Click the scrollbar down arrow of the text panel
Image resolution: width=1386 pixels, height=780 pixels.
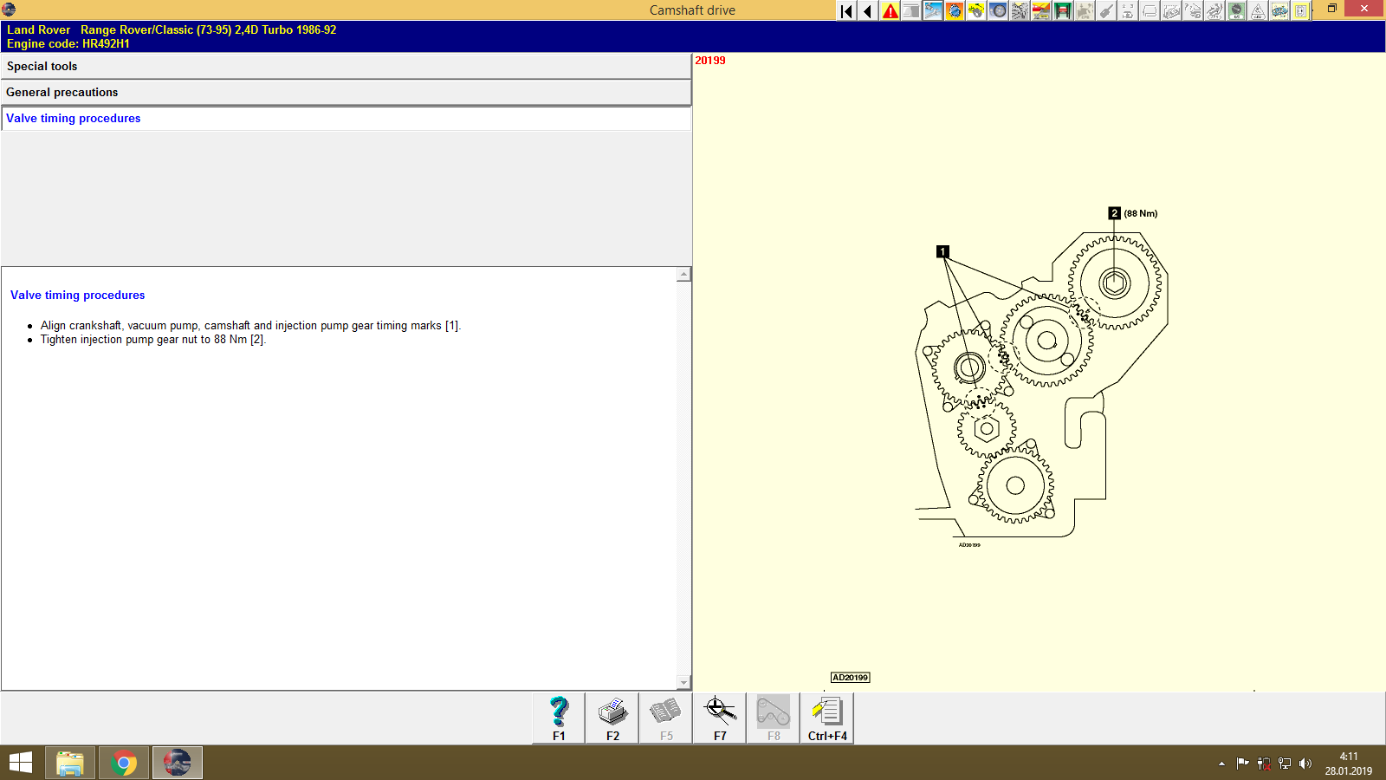coord(685,682)
